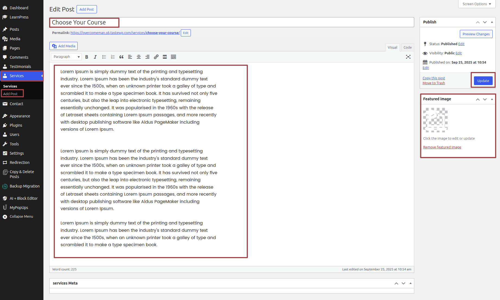Insert a blockquote
The image size is (500, 300).
pyautogui.click(x=121, y=57)
